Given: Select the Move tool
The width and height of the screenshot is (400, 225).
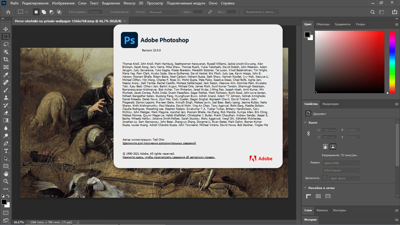Looking at the screenshot, I should [6, 29].
